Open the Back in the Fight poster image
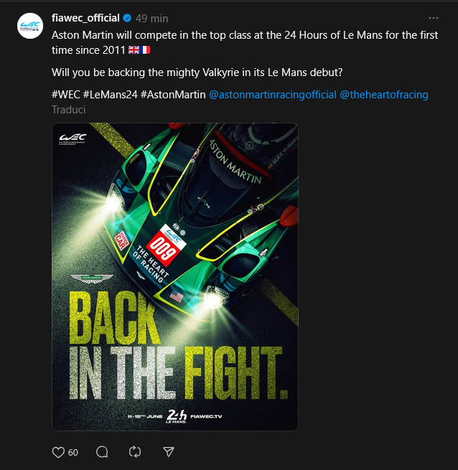This screenshot has height=470, width=458. (175, 277)
